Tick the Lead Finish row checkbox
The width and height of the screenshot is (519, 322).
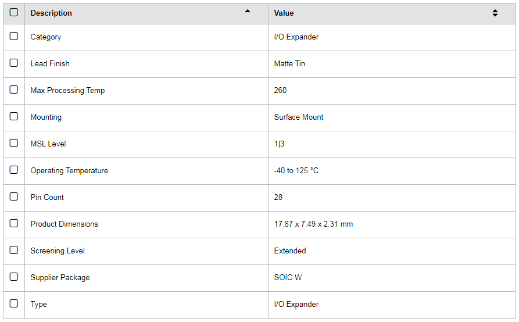[x=14, y=63]
